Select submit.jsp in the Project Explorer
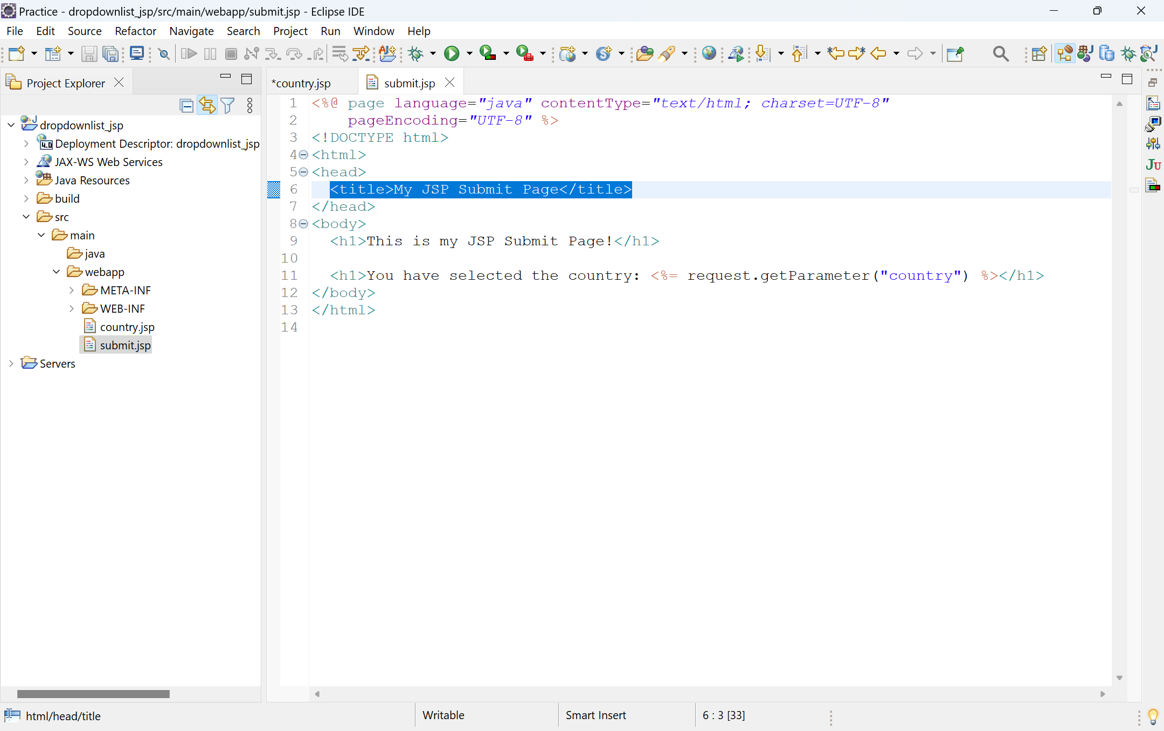This screenshot has width=1164, height=731. click(125, 344)
